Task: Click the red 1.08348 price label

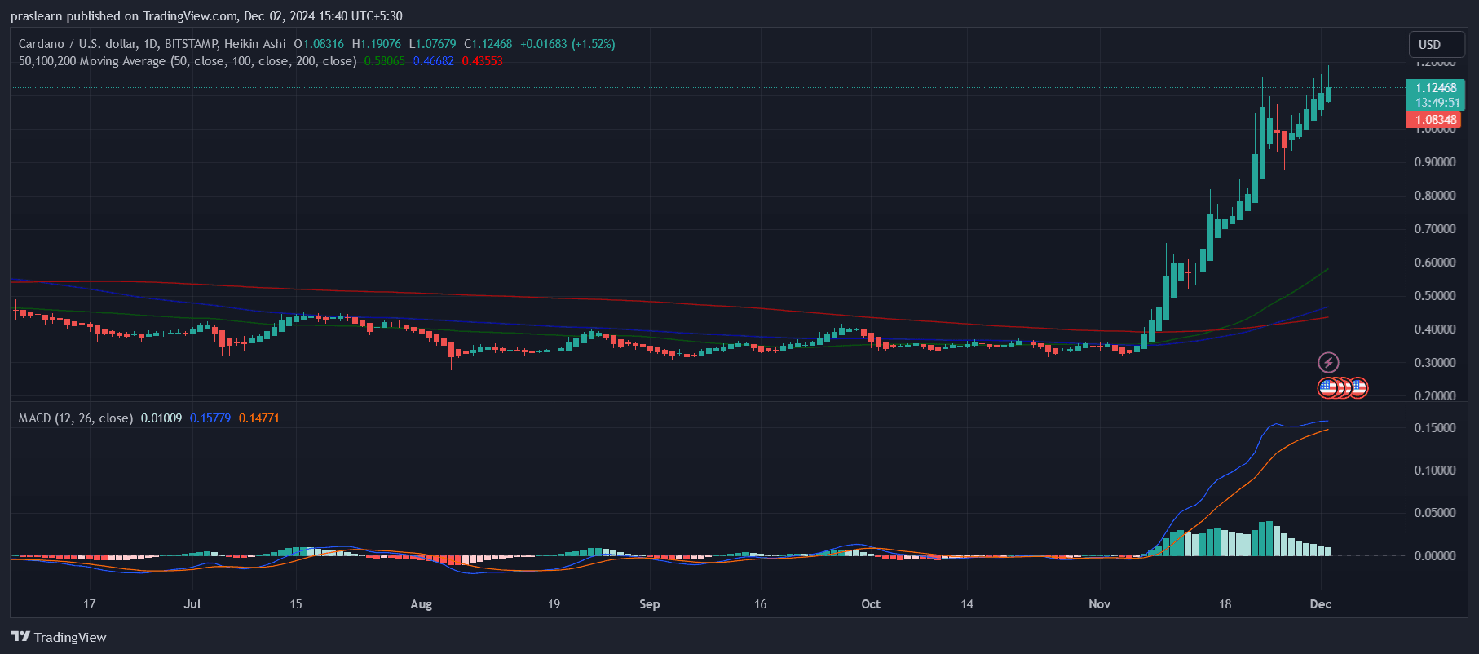Action: [x=1434, y=120]
